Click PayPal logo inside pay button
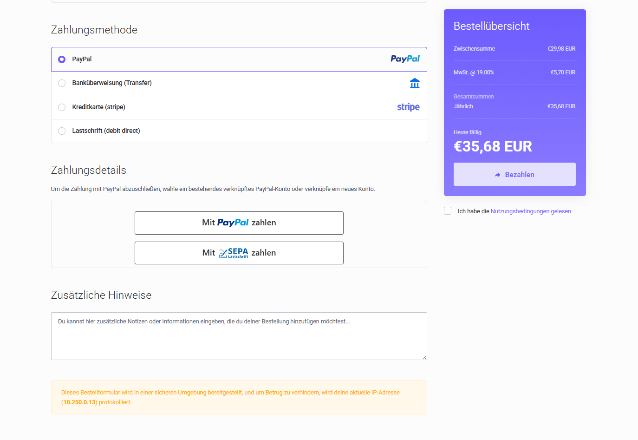Image resolution: width=638 pixels, height=440 pixels. (233, 223)
